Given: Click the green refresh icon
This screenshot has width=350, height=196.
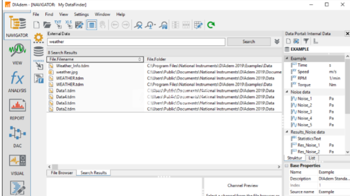Looking at the screenshot, I should (211, 25).
